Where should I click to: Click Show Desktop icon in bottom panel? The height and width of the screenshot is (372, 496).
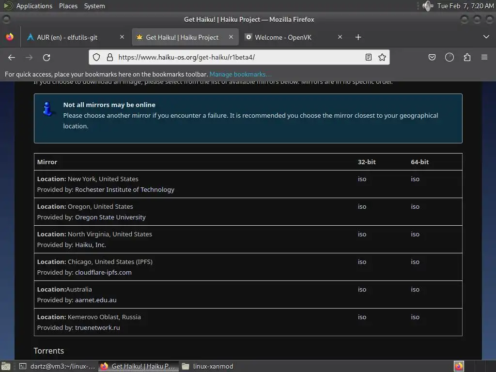[x=6, y=366]
